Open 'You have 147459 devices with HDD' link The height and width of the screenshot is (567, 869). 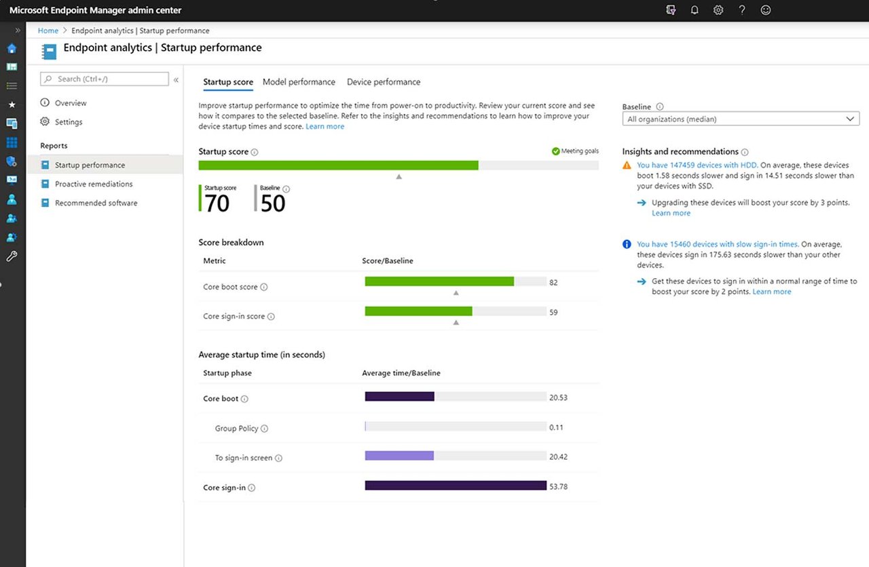coord(697,165)
